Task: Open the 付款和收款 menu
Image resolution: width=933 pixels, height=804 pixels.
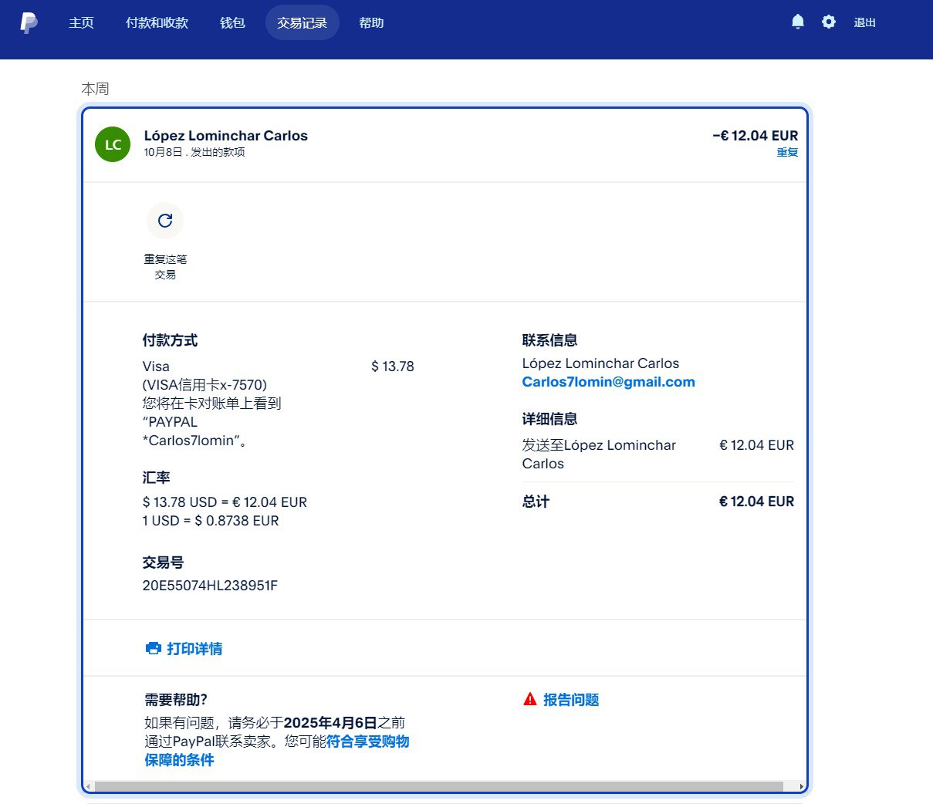Action: coord(157,23)
